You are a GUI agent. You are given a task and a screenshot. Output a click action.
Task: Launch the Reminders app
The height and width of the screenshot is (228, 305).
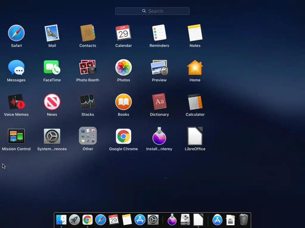click(159, 33)
